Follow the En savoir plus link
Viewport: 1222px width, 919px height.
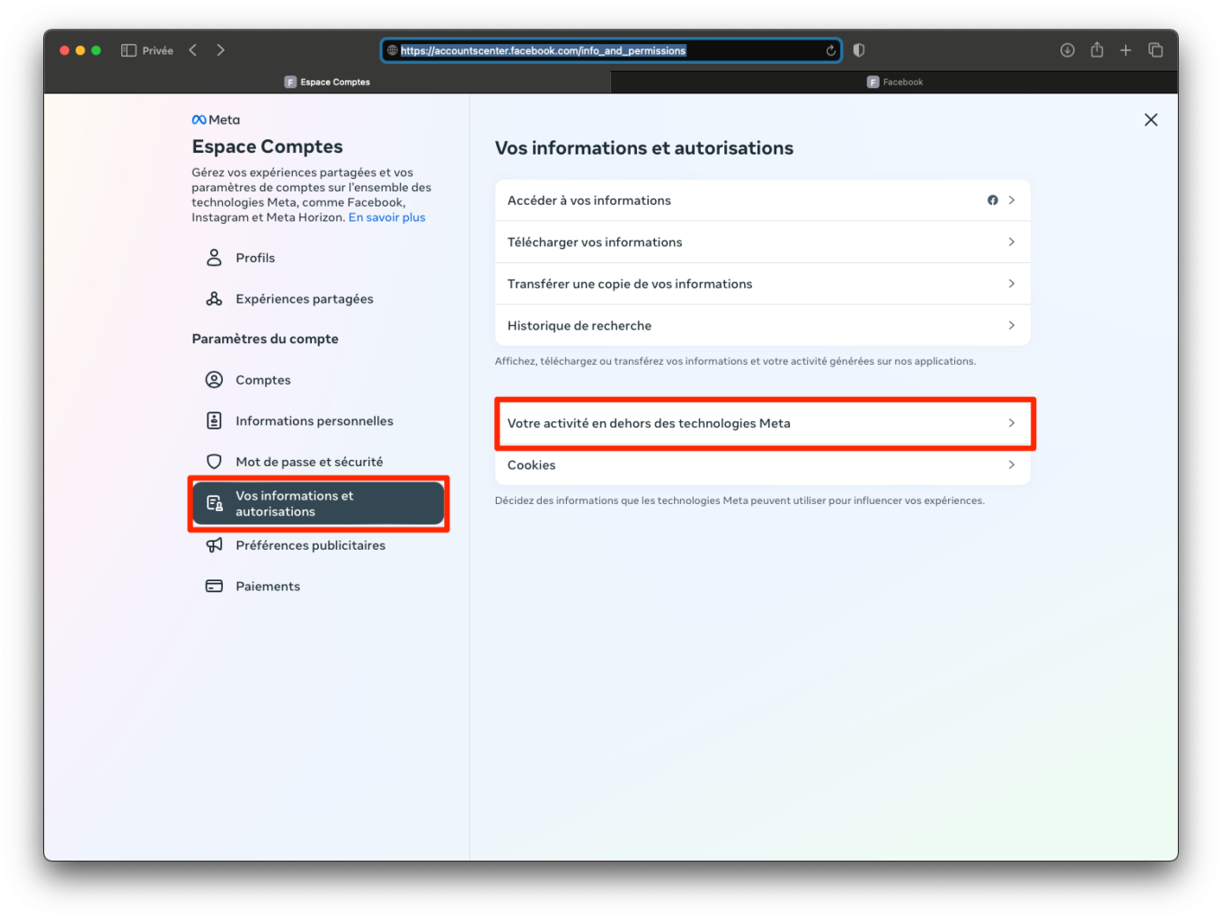[387, 217]
